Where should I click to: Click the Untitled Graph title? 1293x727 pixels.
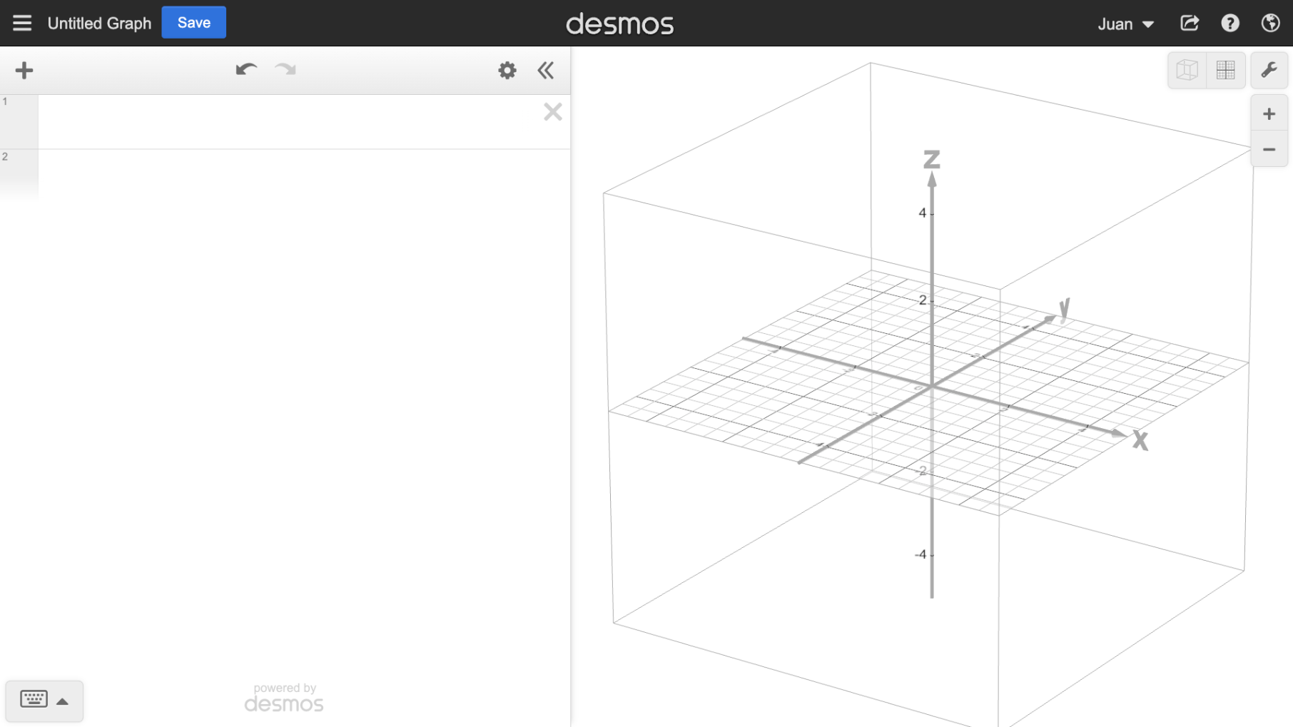click(x=99, y=24)
